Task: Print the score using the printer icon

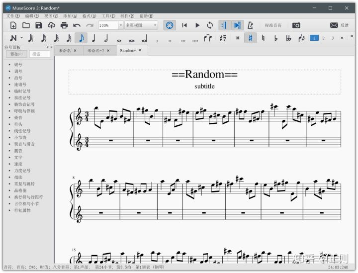Action: point(64,25)
